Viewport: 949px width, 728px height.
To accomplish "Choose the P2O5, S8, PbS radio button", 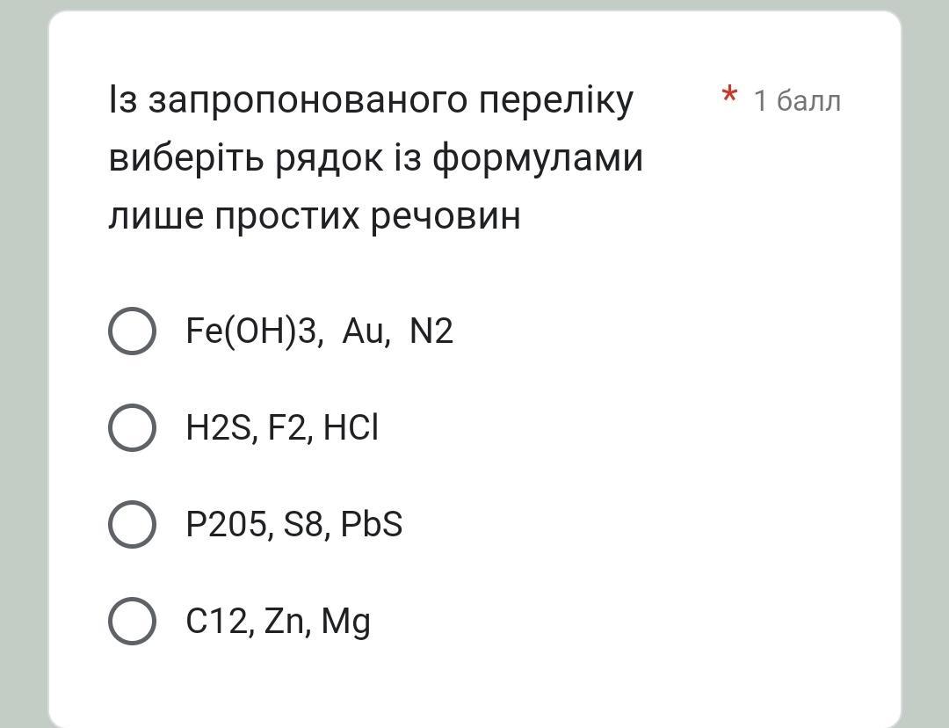I will pos(133,525).
